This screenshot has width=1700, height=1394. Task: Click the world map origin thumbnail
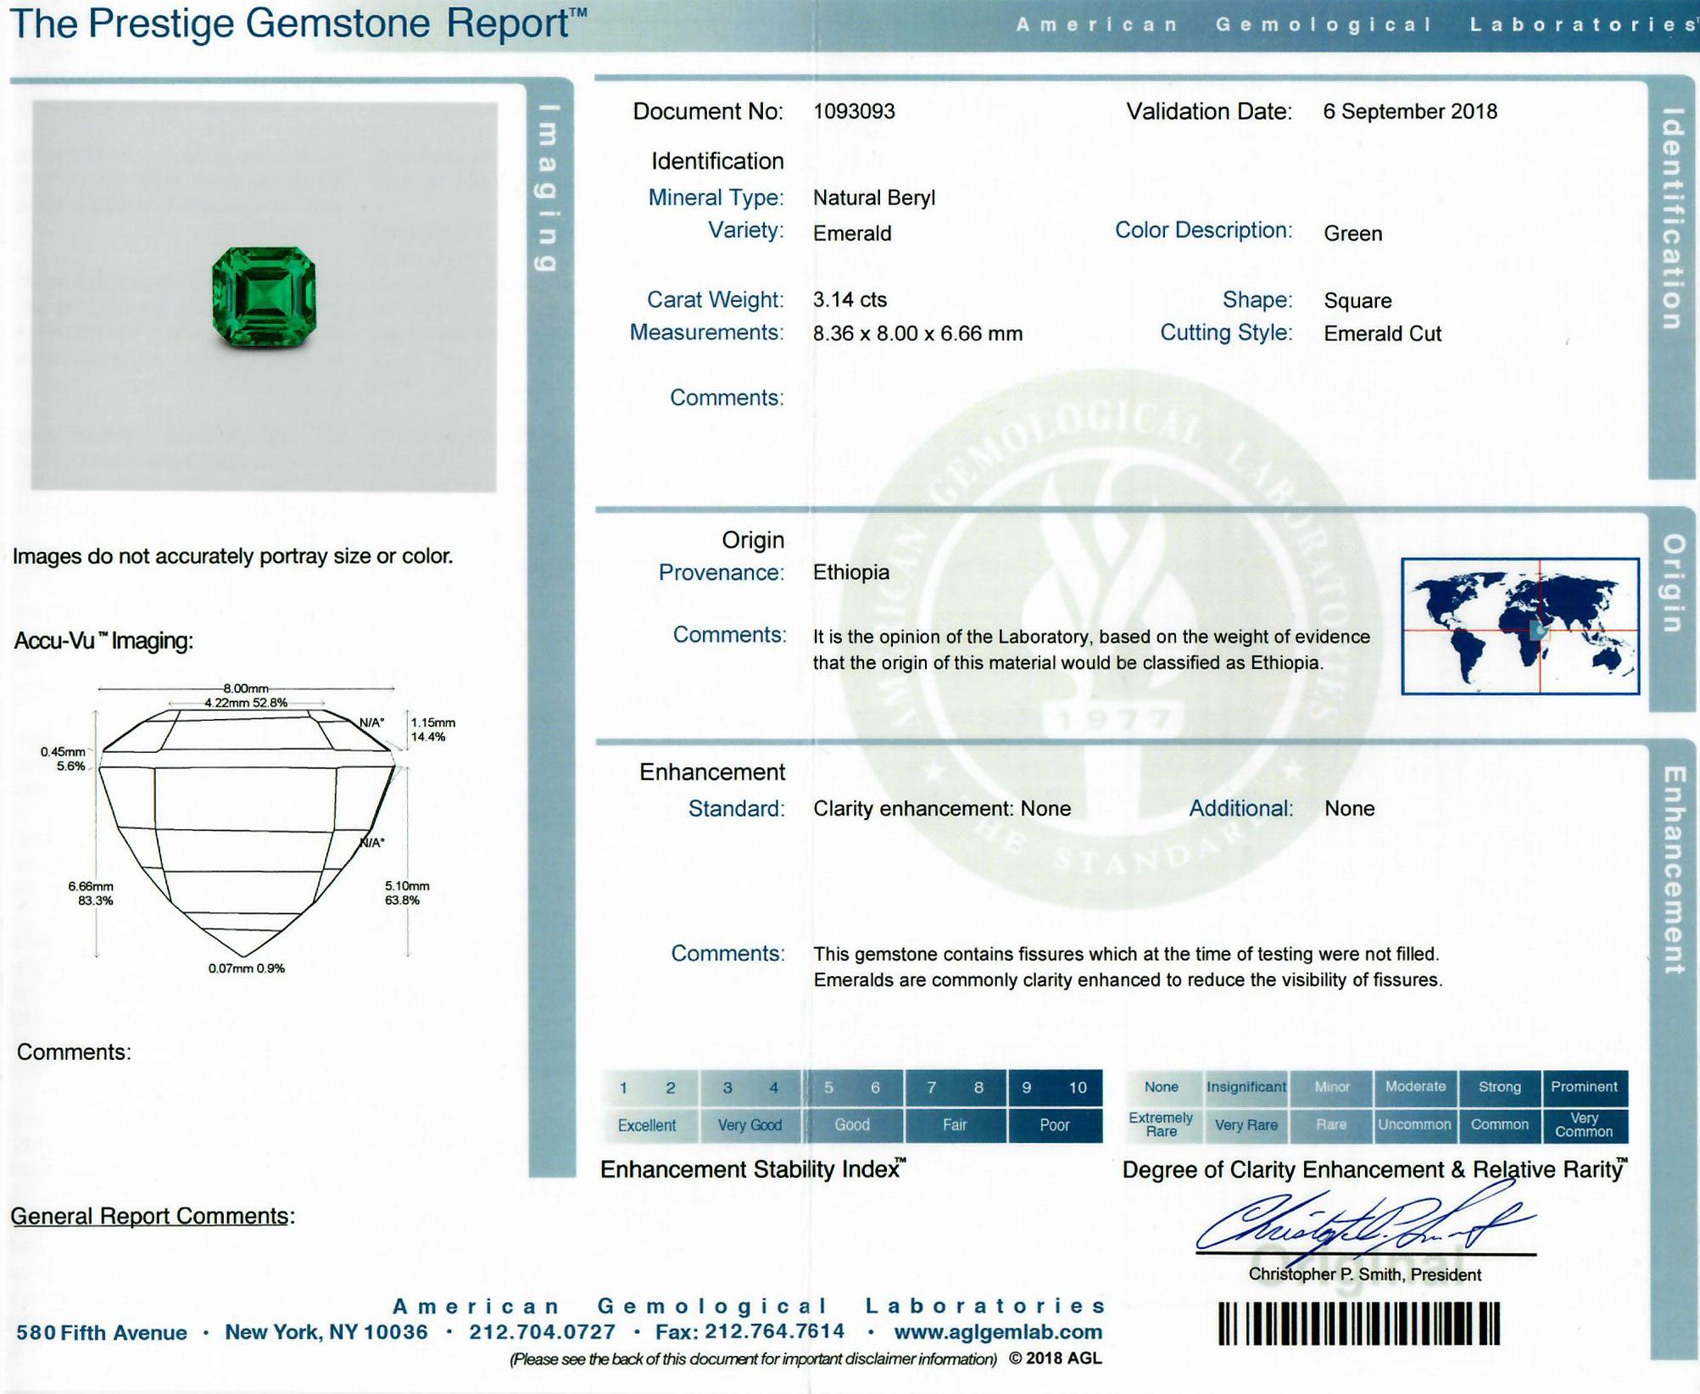(x=1519, y=626)
